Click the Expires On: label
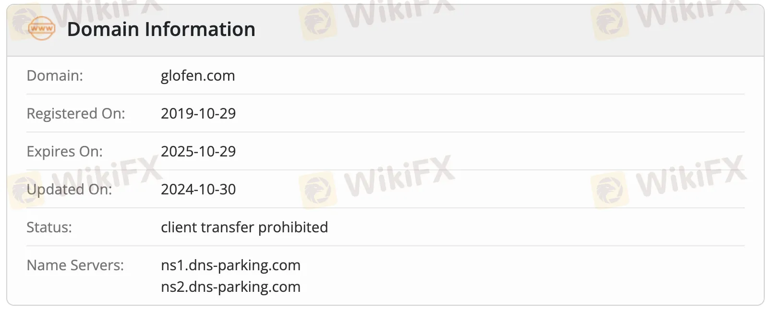The height and width of the screenshot is (312, 771). (65, 152)
